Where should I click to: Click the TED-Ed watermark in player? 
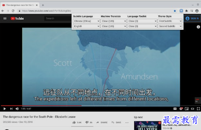197,100
